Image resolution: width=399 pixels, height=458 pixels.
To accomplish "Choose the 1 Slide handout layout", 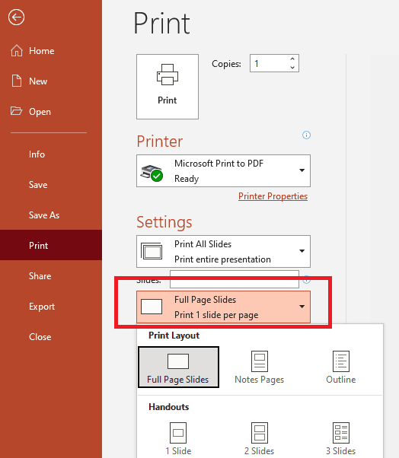I will point(178,439).
